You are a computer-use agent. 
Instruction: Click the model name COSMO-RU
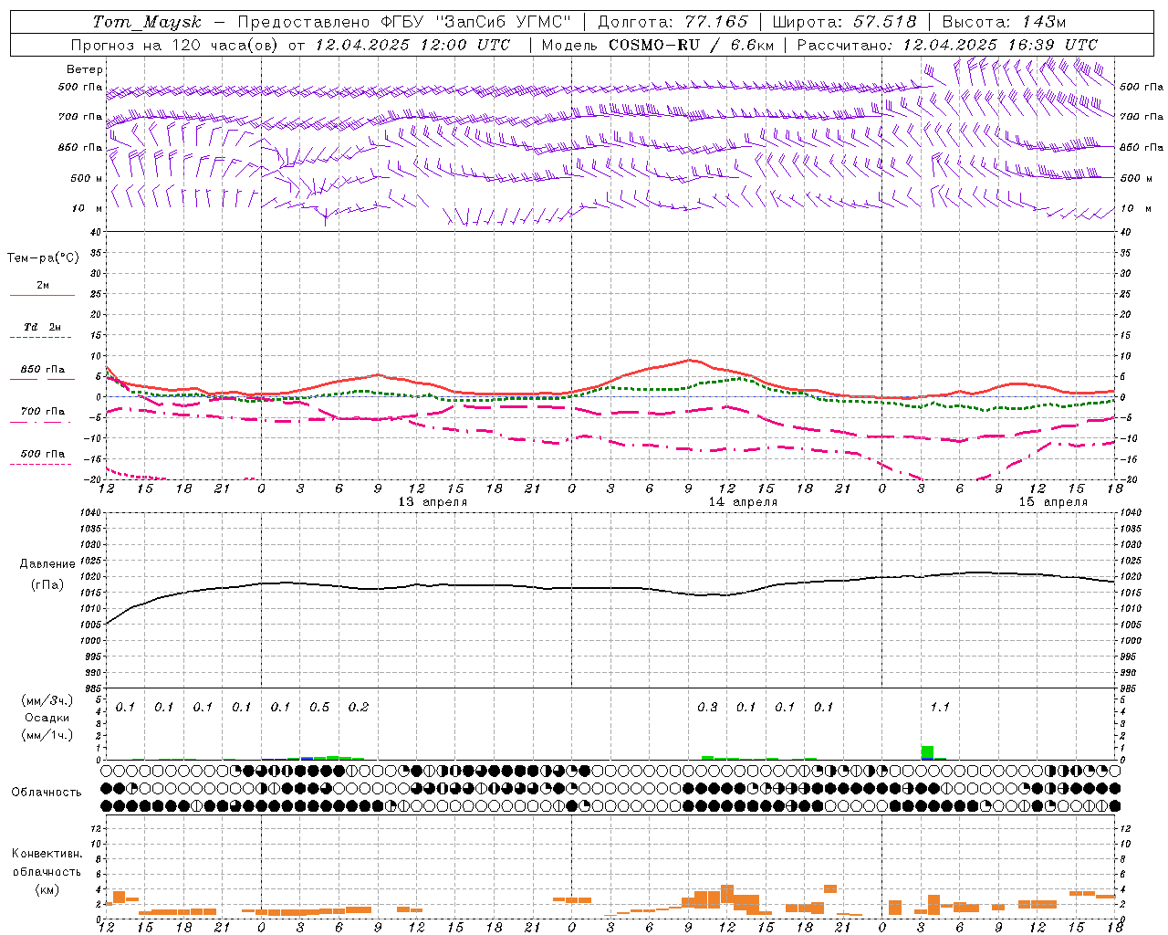[653, 45]
